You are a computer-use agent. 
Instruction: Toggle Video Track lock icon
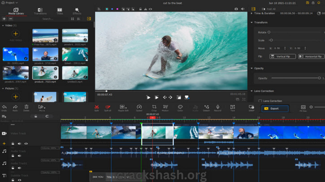point(13,144)
